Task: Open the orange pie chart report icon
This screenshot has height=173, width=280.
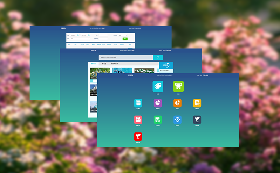Action: [x=177, y=103]
